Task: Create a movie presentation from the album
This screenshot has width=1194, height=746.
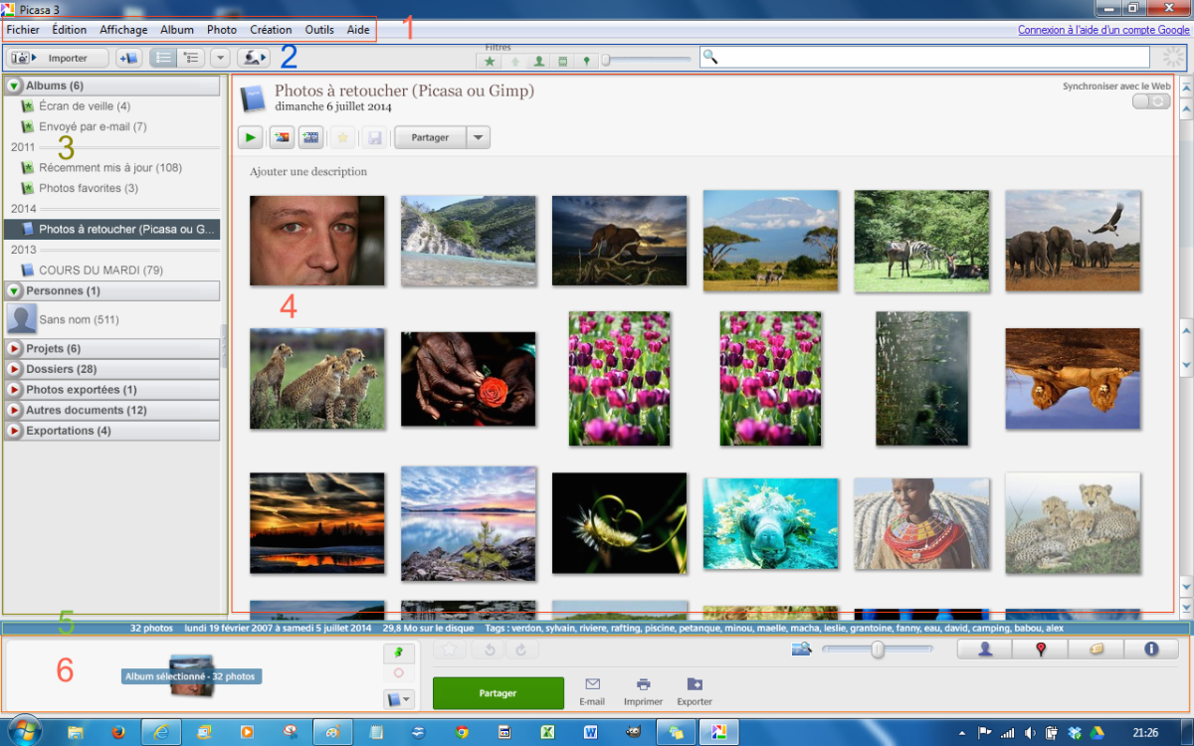Action: tap(310, 137)
